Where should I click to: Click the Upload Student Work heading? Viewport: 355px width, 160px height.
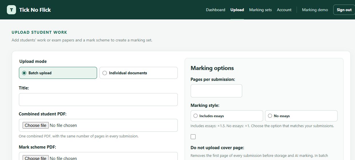(39, 32)
